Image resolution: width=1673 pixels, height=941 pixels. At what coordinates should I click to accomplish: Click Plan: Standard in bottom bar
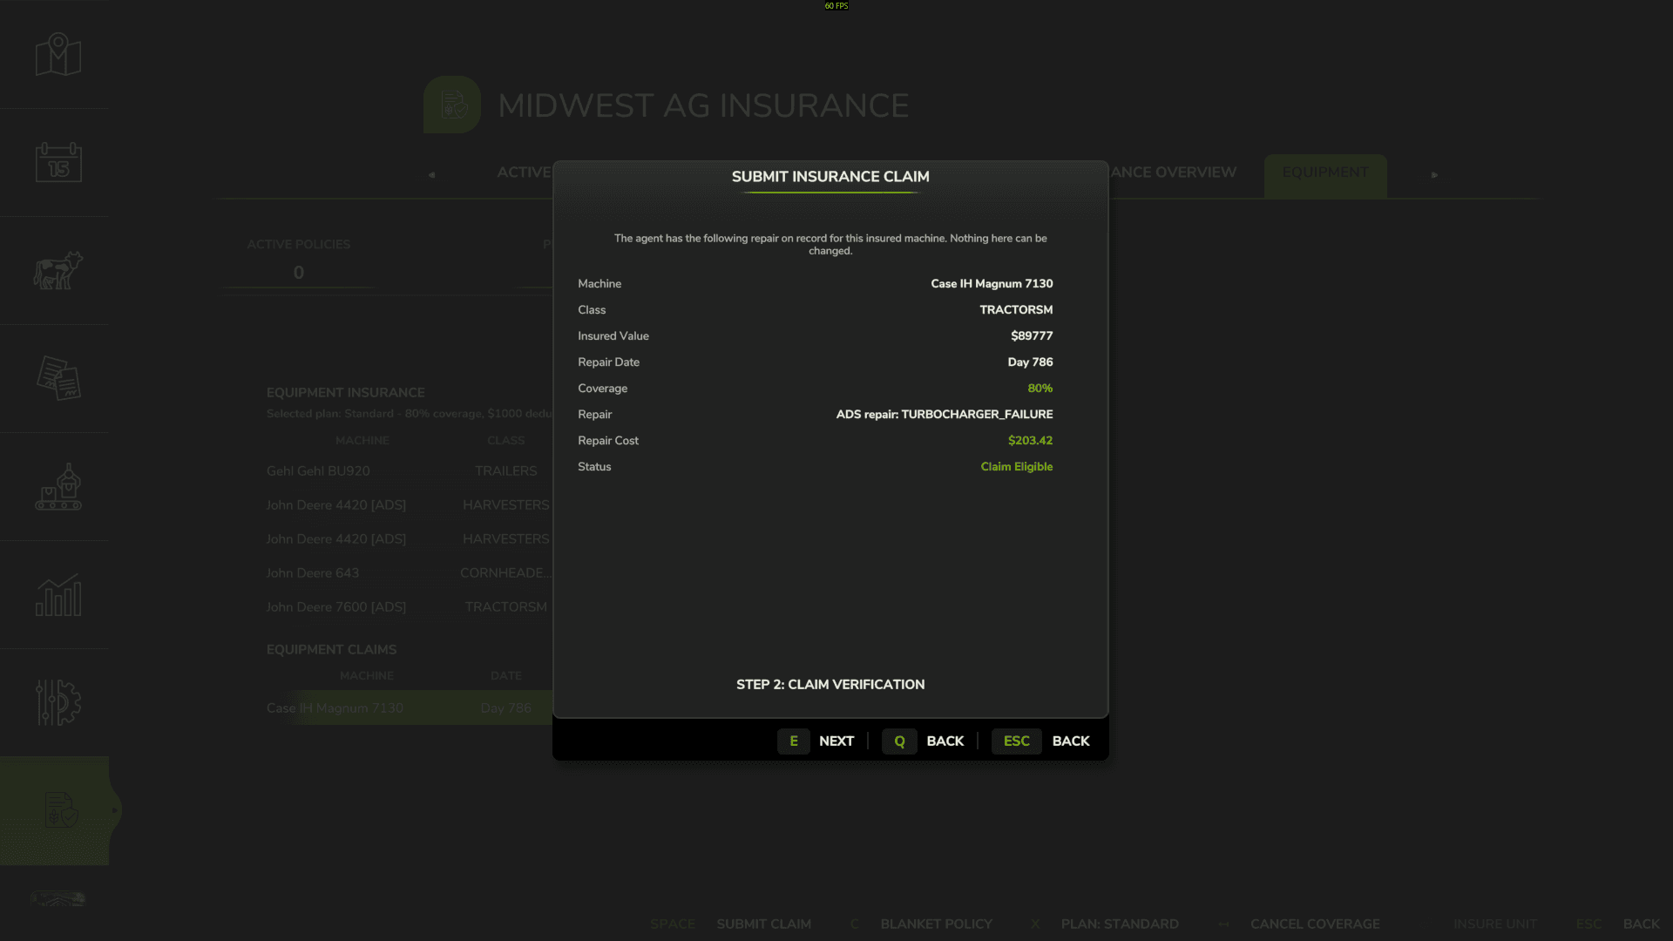point(1120,924)
